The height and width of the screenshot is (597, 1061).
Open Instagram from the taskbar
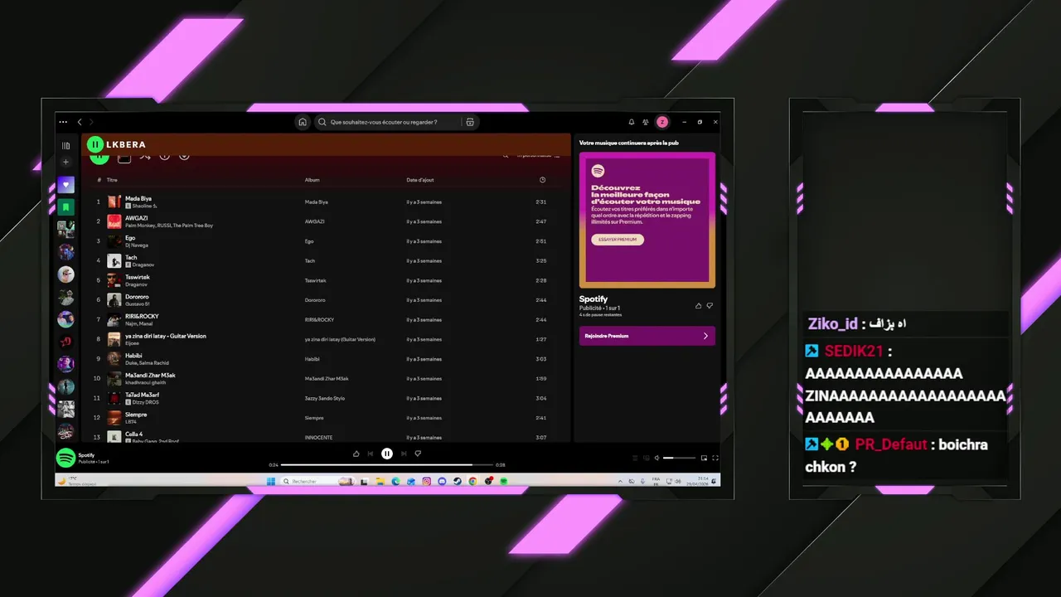pos(426,481)
